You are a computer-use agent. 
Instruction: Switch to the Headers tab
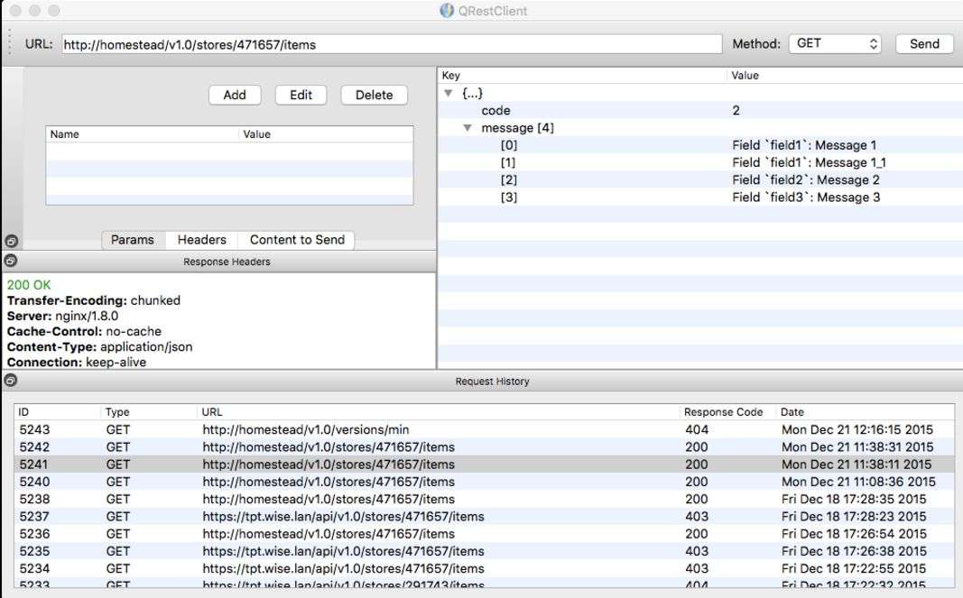click(201, 240)
